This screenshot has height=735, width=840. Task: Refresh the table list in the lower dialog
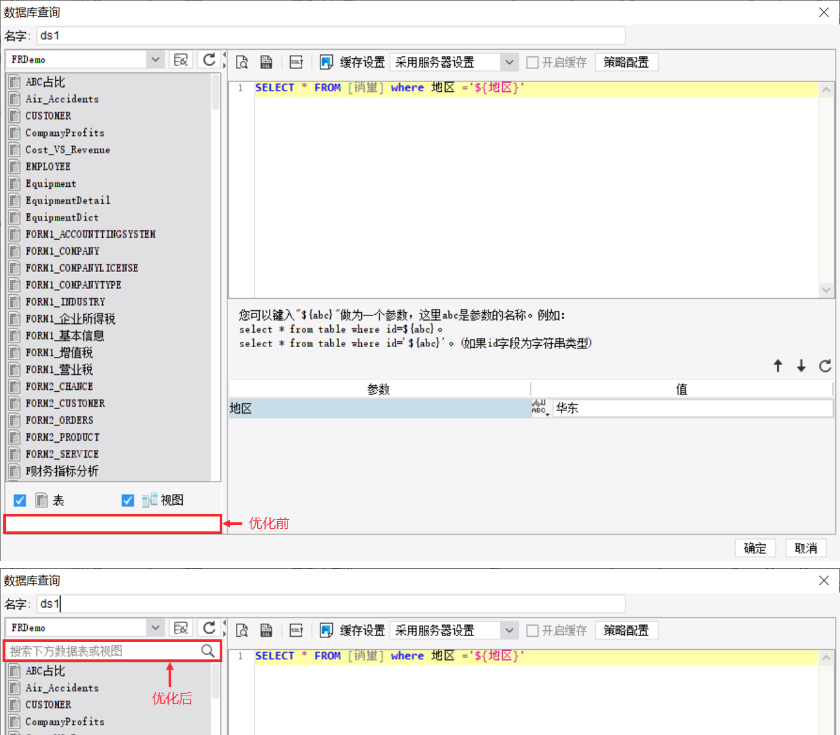click(209, 628)
